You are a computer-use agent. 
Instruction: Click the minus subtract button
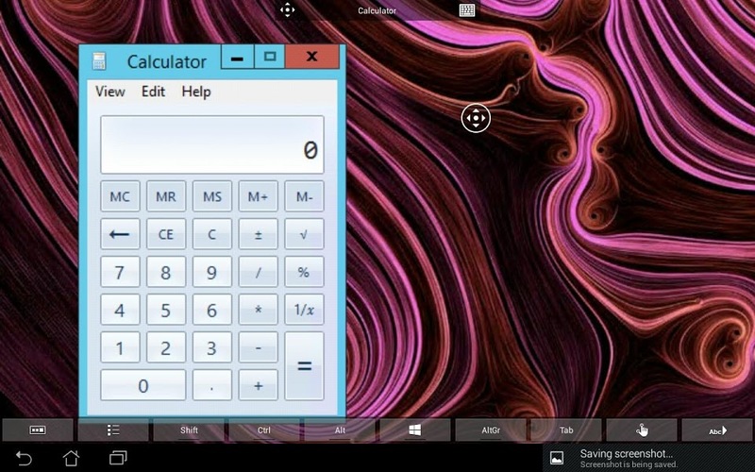[x=258, y=347]
